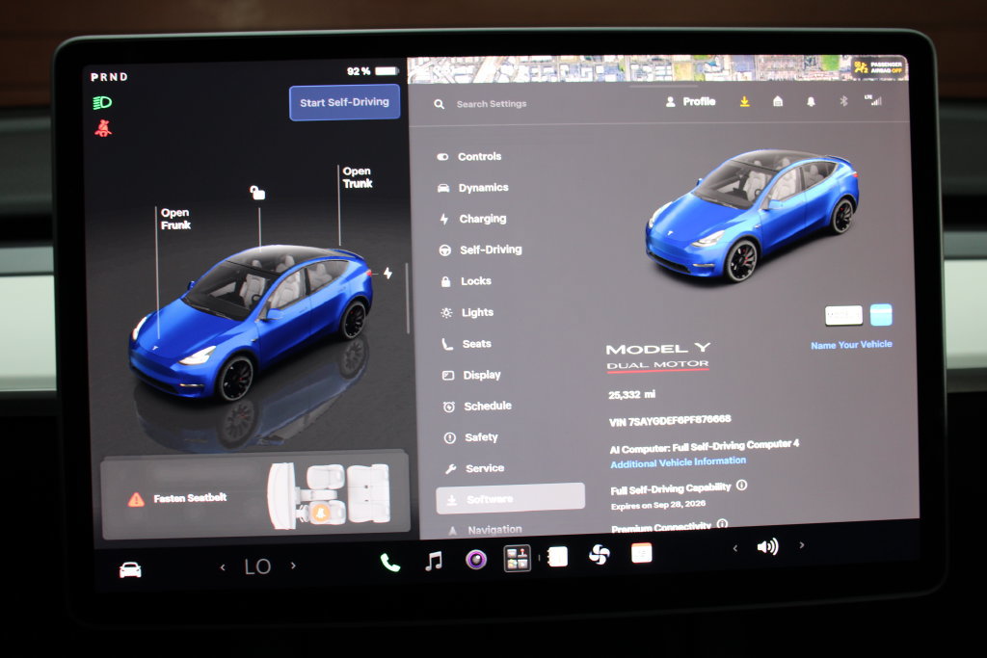Tap the unlock padlock icon above car
This screenshot has width=987, height=658.
click(x=257, y=192)
